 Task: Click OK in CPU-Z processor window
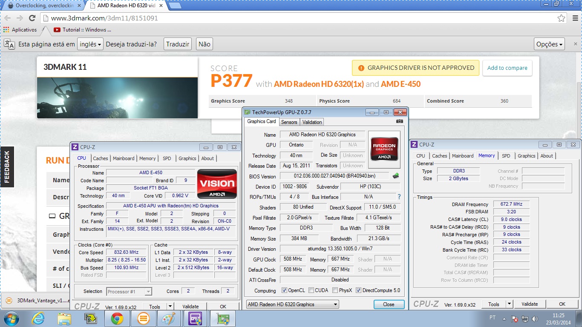tap(223, 307)
